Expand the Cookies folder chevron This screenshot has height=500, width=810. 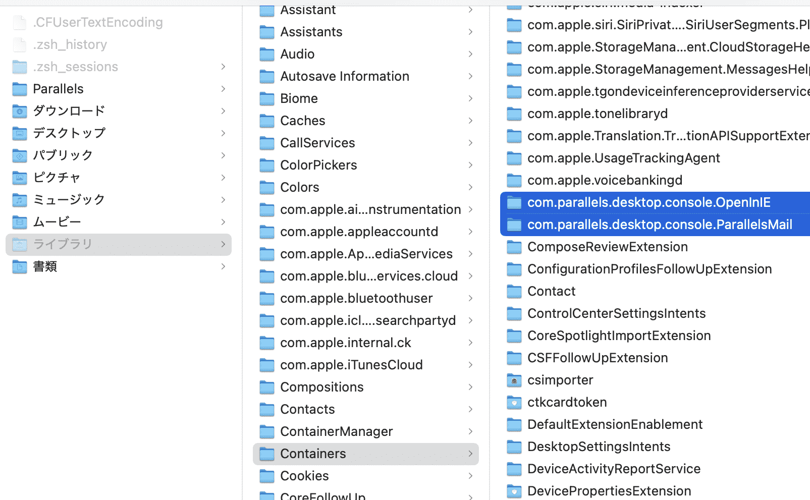(470, 476)
